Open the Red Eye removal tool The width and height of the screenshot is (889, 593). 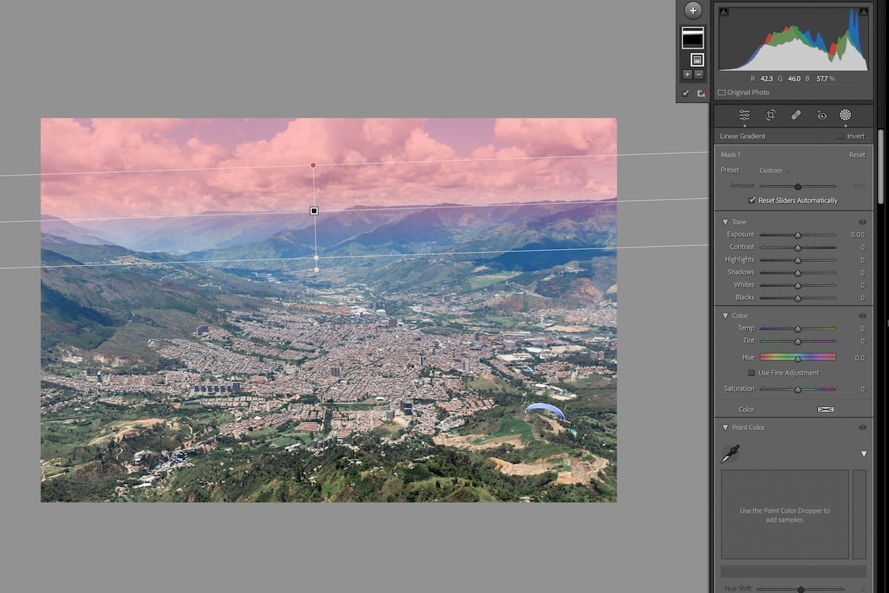click(x=821, y=116)
